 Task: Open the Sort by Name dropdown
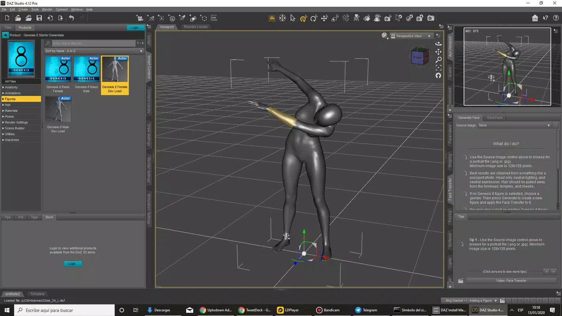point(94,51)
